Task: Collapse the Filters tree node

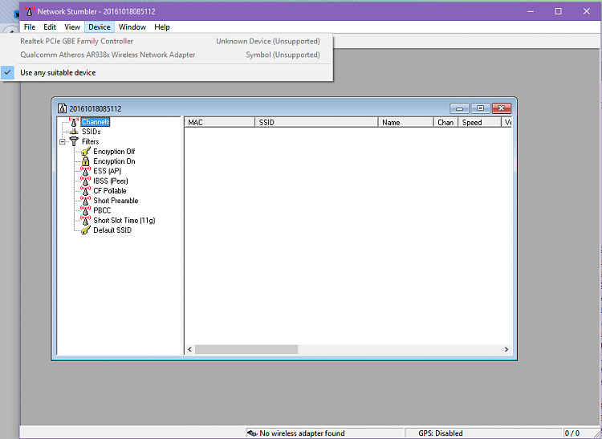Action: [x=63, y=141]
